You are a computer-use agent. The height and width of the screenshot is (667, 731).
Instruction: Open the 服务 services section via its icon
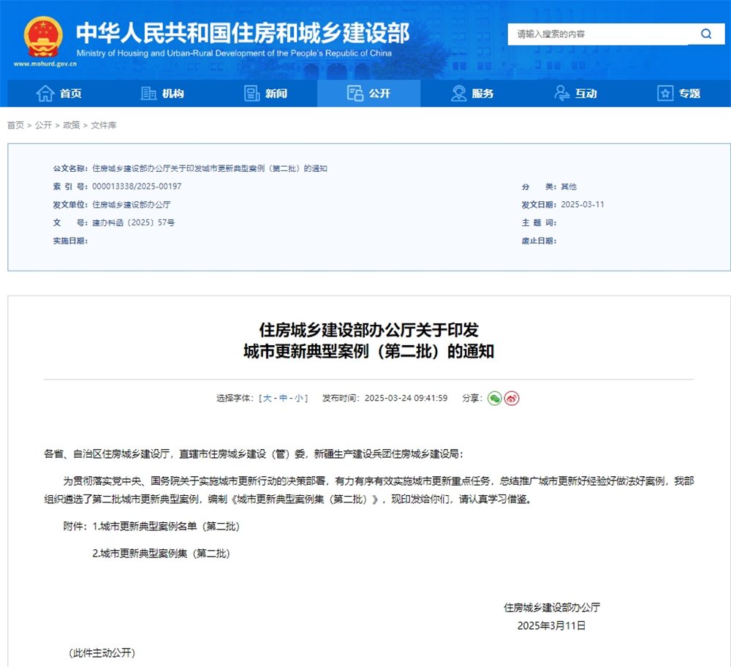(458, 94)
